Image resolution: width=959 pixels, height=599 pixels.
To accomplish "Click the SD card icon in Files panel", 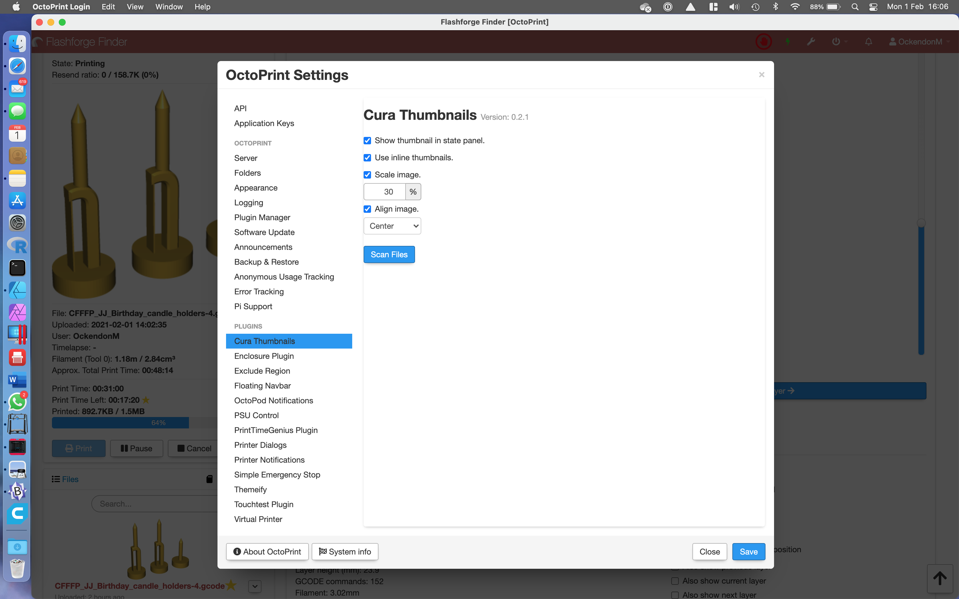I will tap(209, 479).
